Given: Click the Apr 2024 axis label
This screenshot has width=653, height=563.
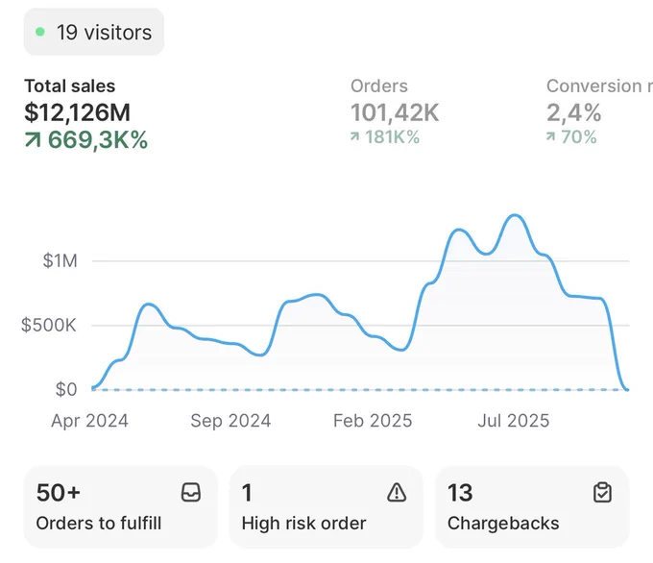Looking at the screenshot, I should (89, 421).
